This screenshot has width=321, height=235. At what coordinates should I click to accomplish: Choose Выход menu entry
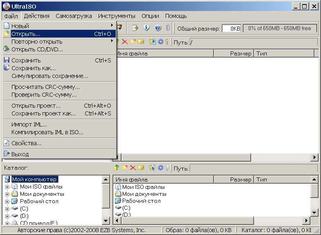tap(59, 154)
